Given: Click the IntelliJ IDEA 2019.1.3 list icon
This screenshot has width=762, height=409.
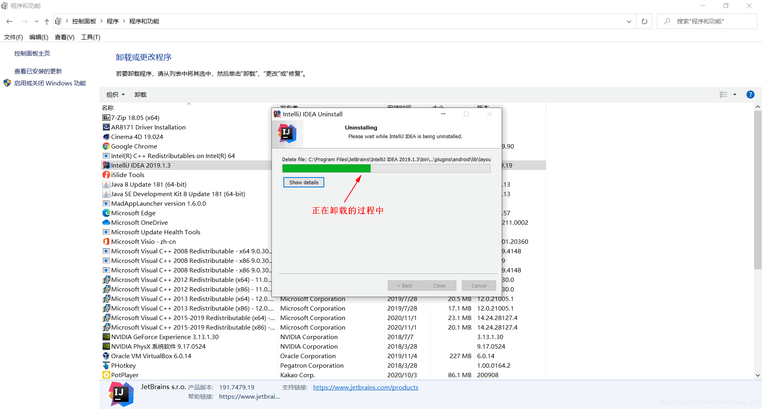Looking at the screenshot, I should point(106,165).
